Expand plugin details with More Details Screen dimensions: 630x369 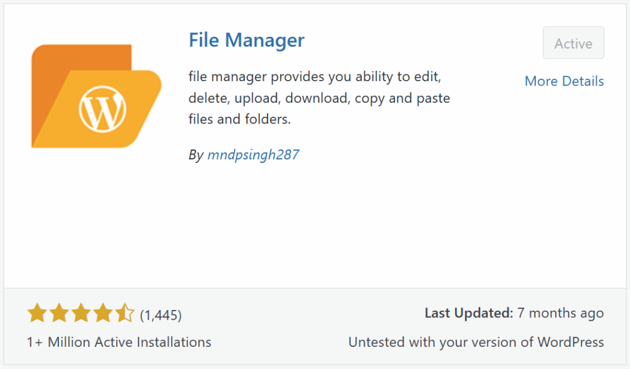(564, 81)
